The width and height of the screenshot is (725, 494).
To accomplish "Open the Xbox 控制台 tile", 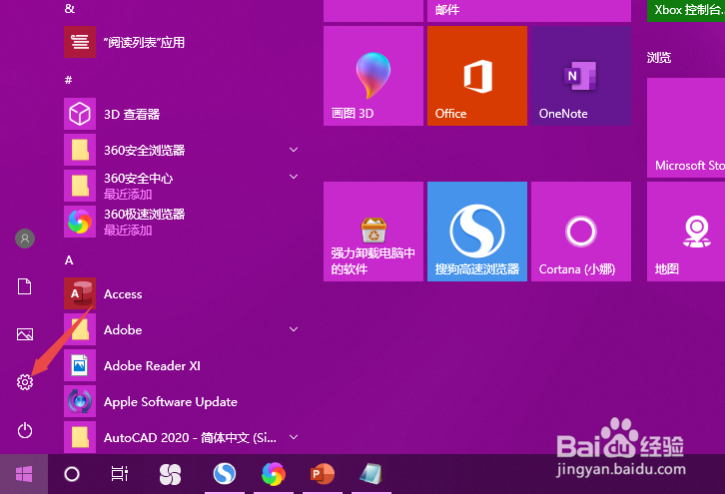I will coord(686,11).
